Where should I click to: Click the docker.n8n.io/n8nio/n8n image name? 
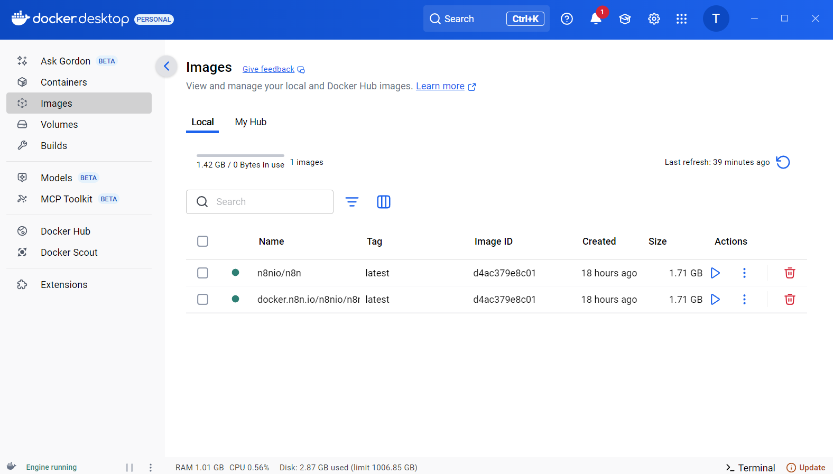(309, 300)
